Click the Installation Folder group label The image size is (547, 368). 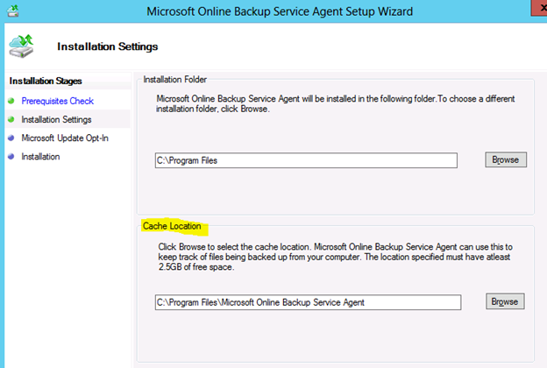[x=174, y=80]
